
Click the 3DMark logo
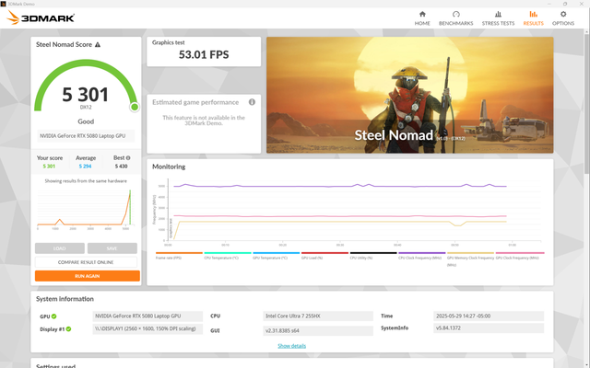pos(41,17)
